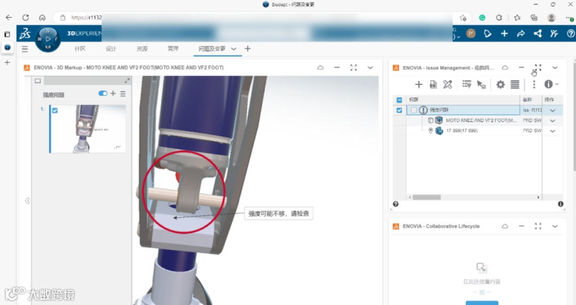576x305 pixels.
Task: Sort by the 名称 column header
Action: 527,100
